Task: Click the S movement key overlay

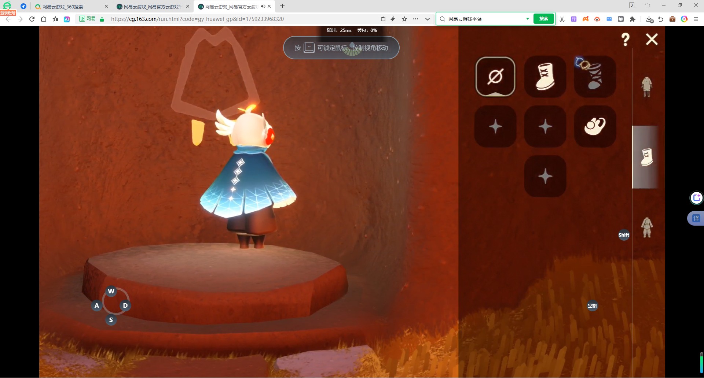Action: 111,320
